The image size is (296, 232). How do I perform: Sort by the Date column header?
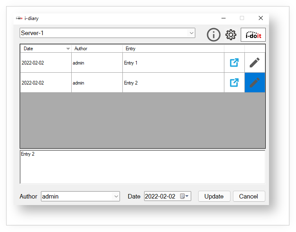tap(45, 49)
